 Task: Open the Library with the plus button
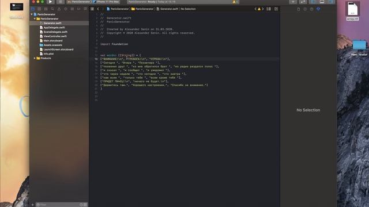(293, 2)
